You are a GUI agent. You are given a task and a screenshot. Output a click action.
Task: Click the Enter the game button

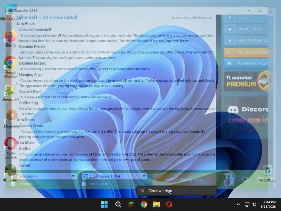click(x=184, y=180)
